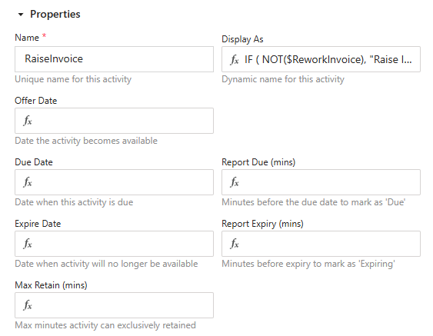Click inside the Offer Date input box

click(x=114, y=121)
